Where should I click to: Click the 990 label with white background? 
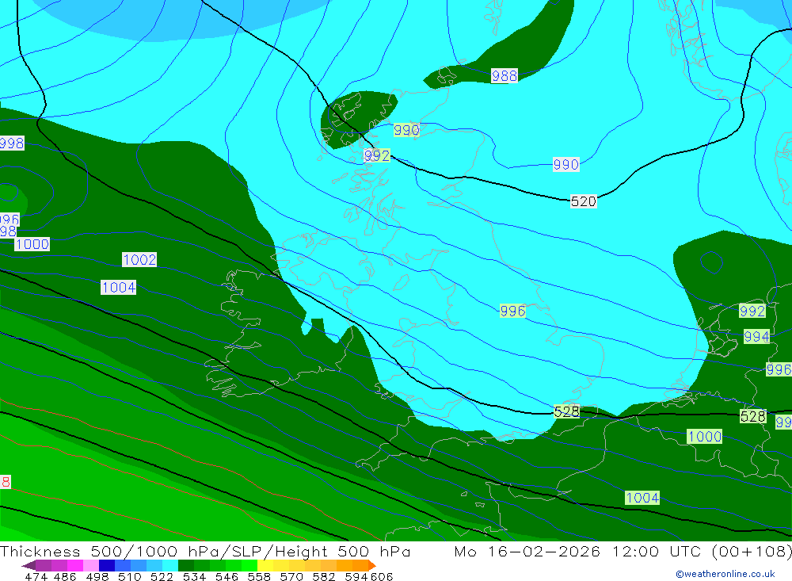click(565, 164)
